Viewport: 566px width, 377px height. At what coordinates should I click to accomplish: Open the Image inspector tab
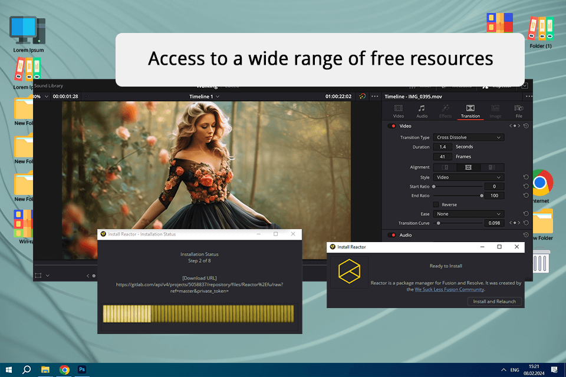[x=495, y=111]
